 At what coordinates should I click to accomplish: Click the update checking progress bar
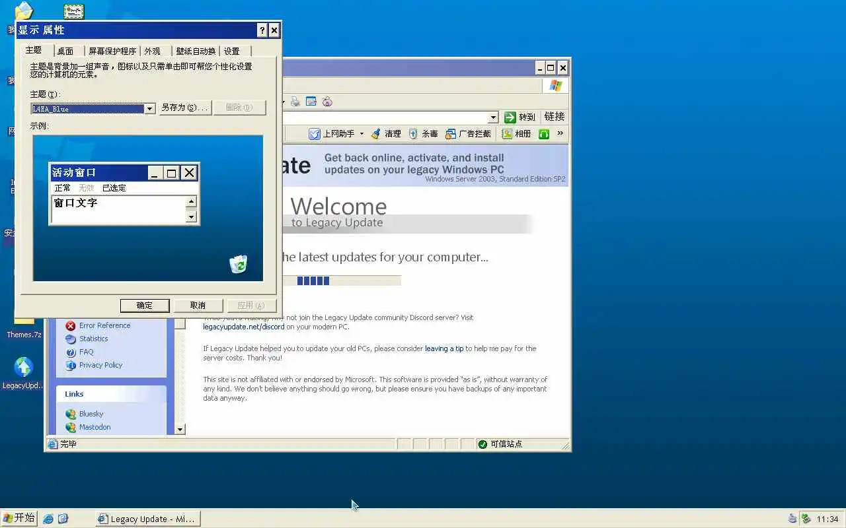click(342, 280)
